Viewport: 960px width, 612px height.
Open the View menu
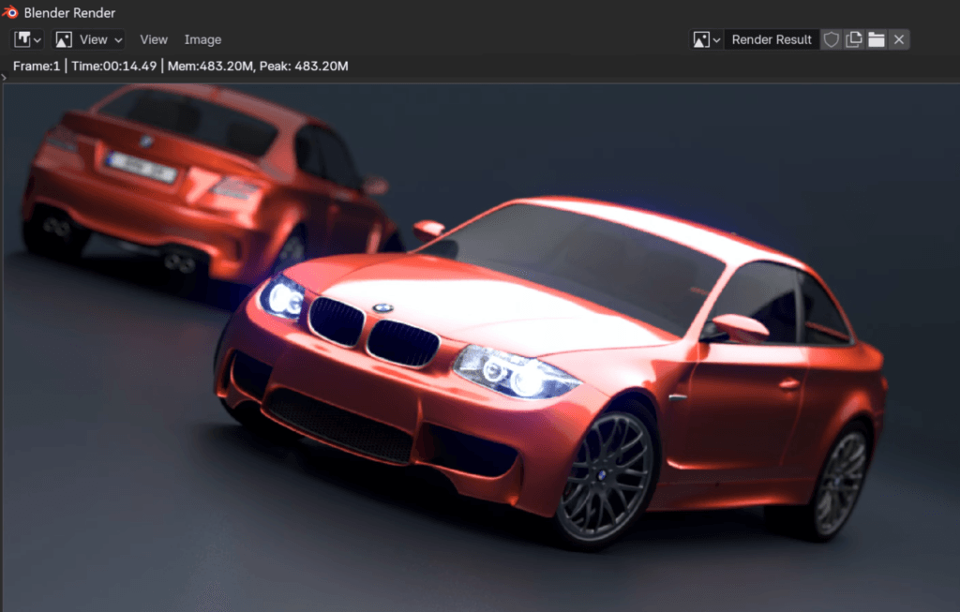pos(154,39)
